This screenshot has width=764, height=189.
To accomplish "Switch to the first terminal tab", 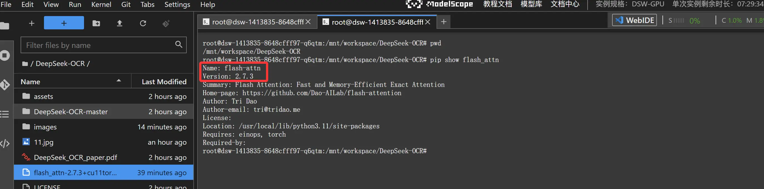I will pos(253,22).
